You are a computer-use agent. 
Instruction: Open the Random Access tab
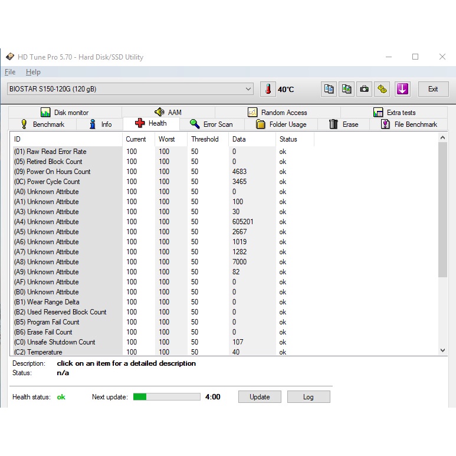[277, 113]
